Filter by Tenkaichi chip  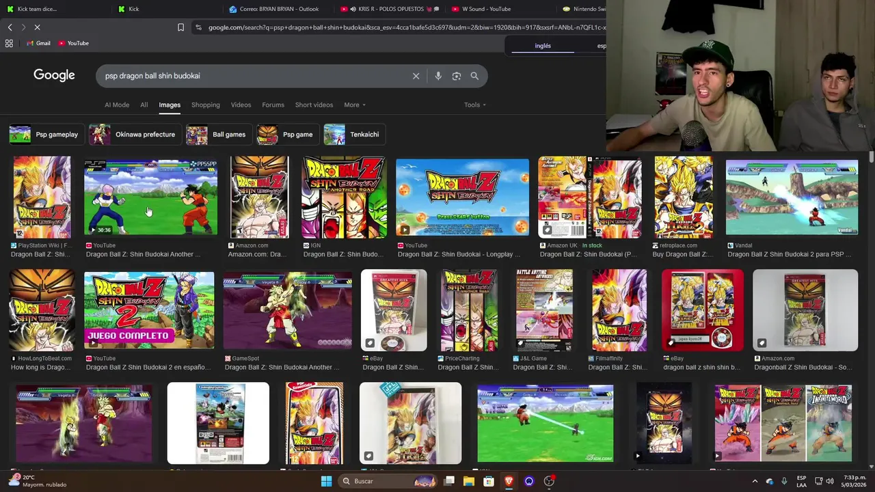pos(353,135)
